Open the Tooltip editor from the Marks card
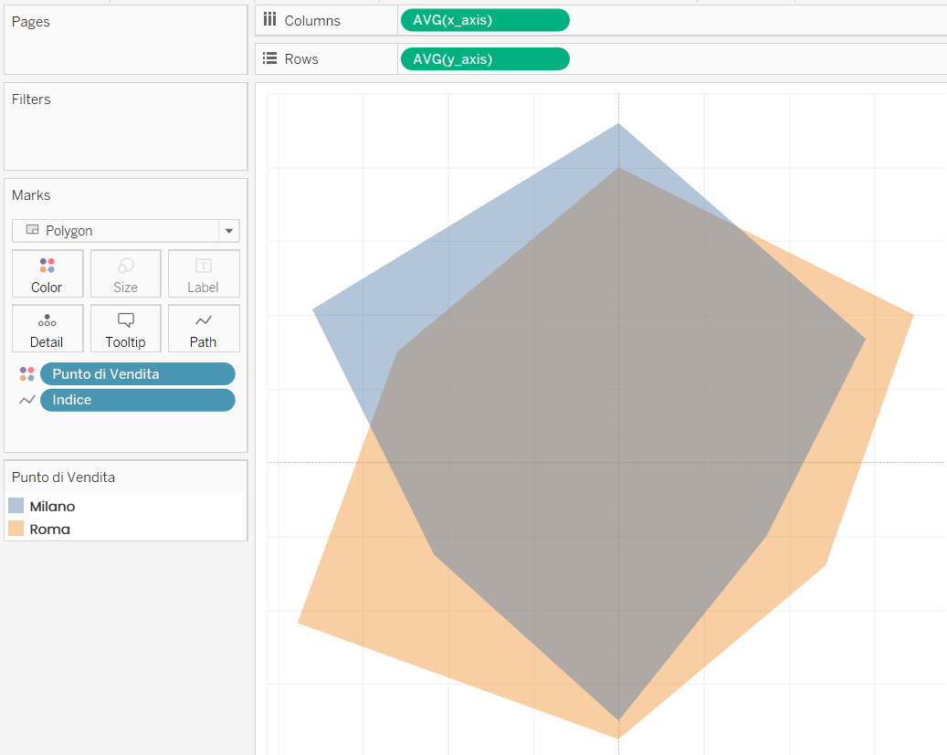Screen dimensions: 947x755 coord(125,328)
